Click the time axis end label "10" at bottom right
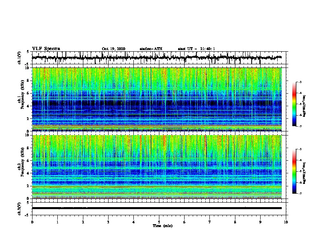 click(x=286, y=222)
